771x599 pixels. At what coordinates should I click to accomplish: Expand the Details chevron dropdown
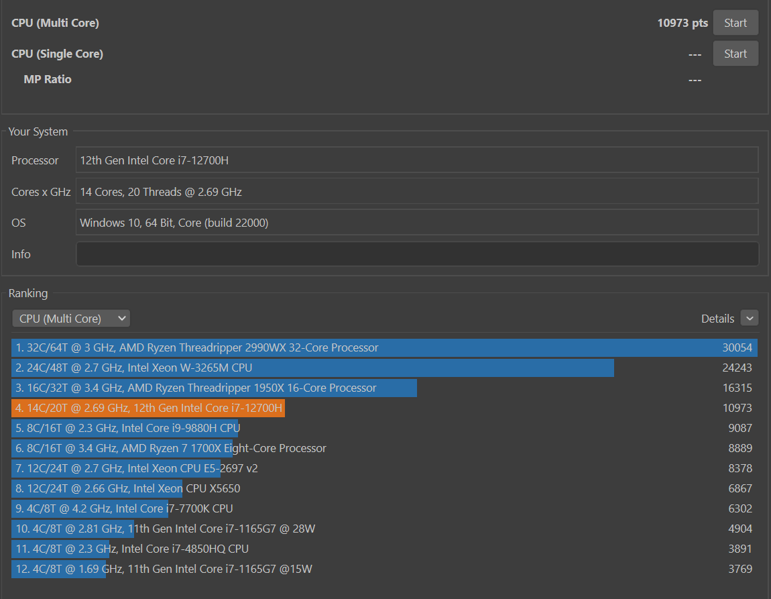(750, 318)
